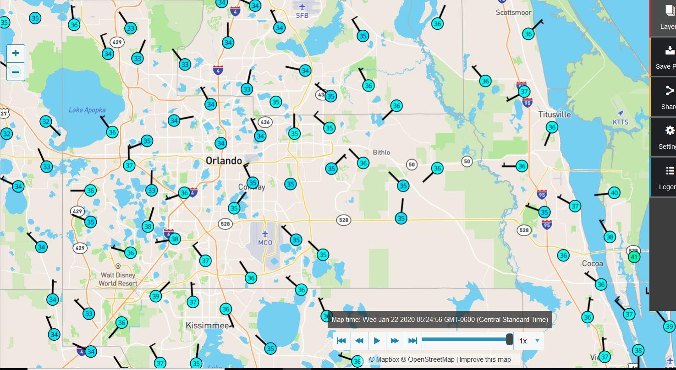The image size is (676, 370).
Task: Open the 1x playback speed dropdown
Action: [x=529, y=341]
